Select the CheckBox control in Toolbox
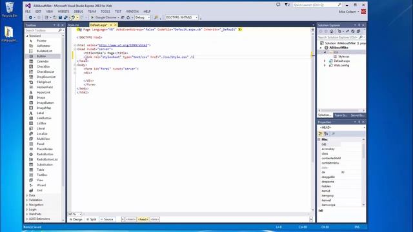413x232 pixels. pos(43,66)
